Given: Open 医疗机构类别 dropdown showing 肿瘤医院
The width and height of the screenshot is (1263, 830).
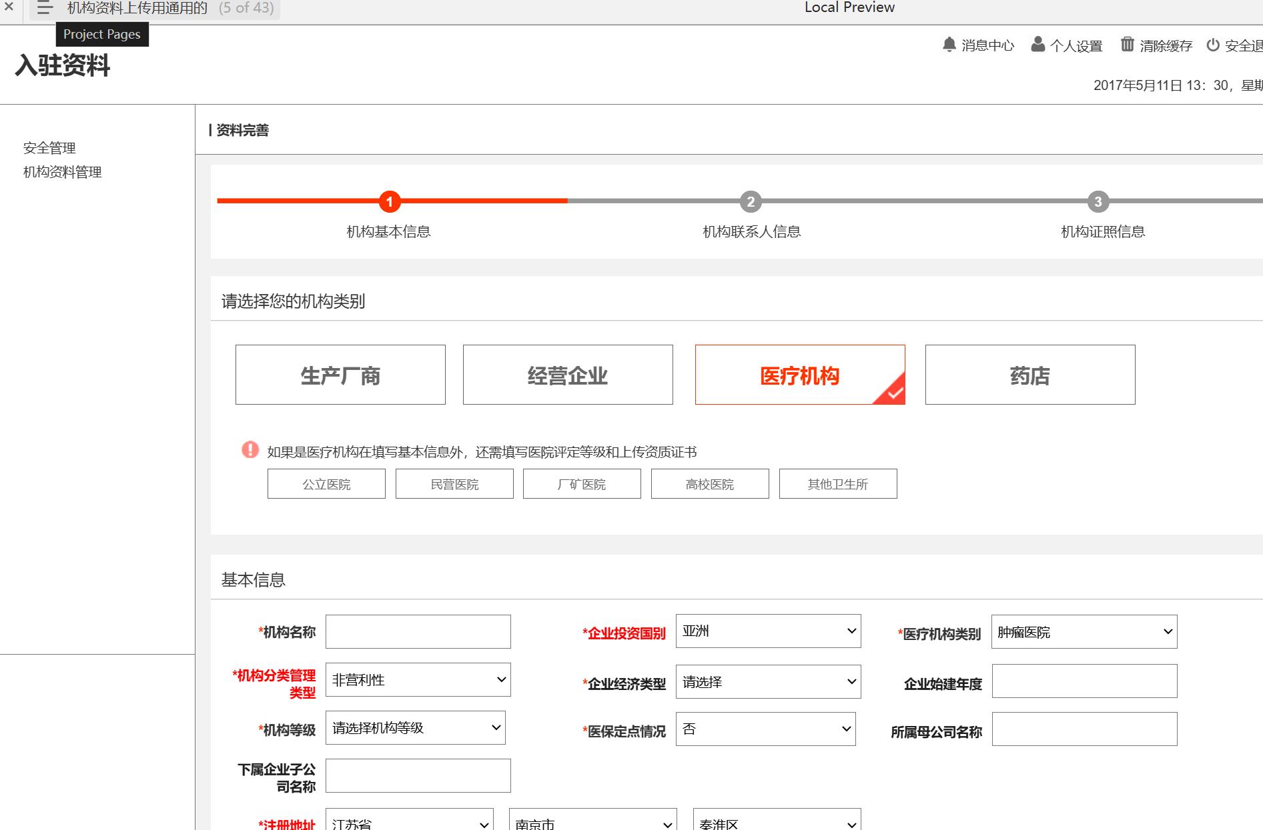Looking at the screenshot, I should (x=1084, y=632).
